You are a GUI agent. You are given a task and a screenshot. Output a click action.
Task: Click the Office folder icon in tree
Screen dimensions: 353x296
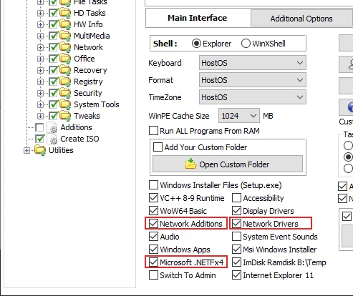tap(65, 59)
